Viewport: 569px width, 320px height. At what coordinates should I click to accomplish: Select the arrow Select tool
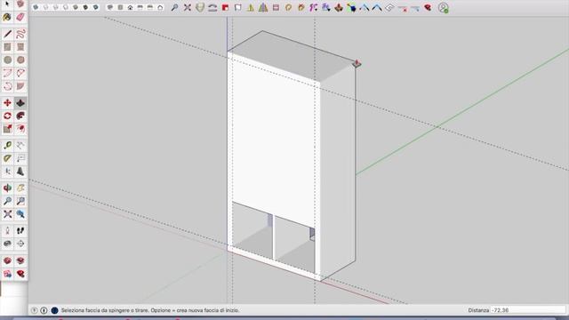tap(7, 4)
